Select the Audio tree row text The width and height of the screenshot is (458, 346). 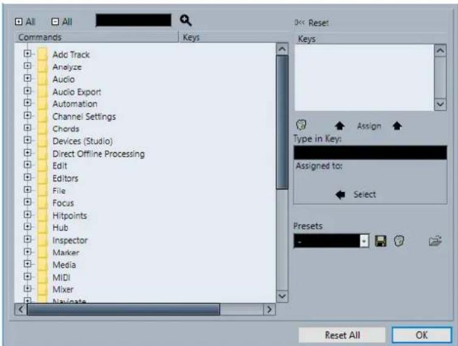[63, 80]
